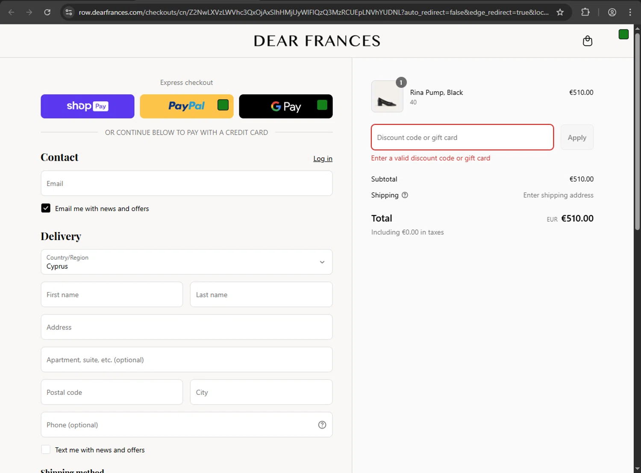Click the browser reload icon
The width and height of the screenshot is (641, 473).
(x=47, y=12)
